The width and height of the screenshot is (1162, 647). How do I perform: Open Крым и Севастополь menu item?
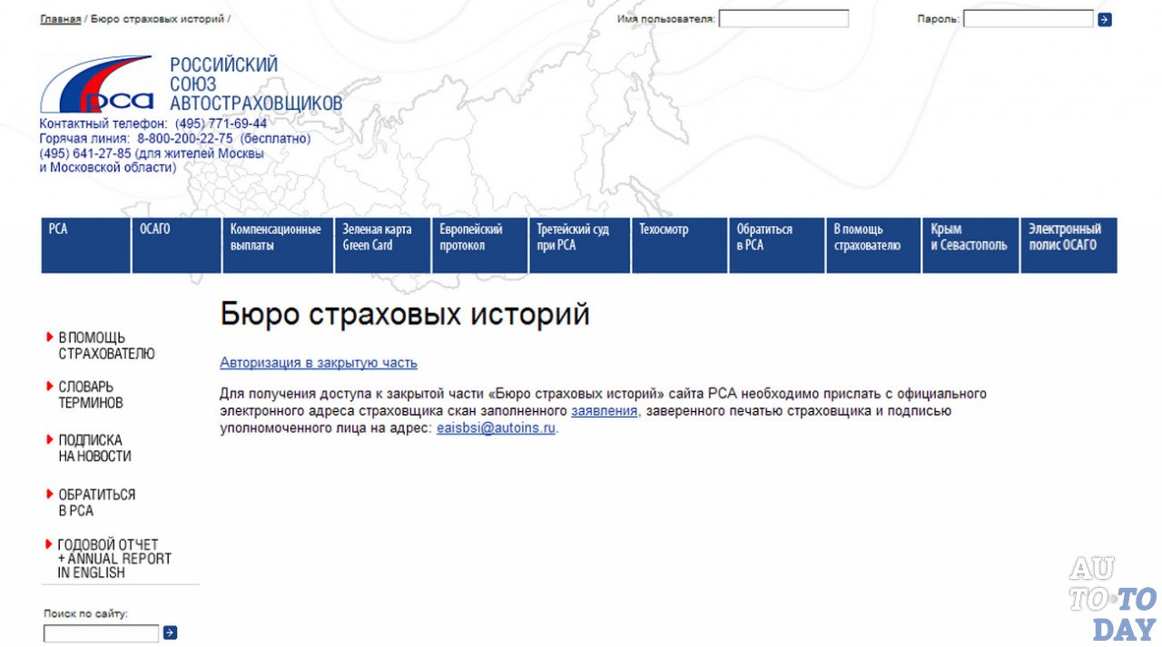pyautogui.click(x=970, y=245)
